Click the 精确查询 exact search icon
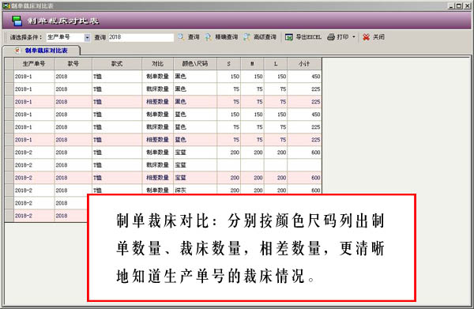The height and width of the screenshot is (309, 474). (208, 37)
